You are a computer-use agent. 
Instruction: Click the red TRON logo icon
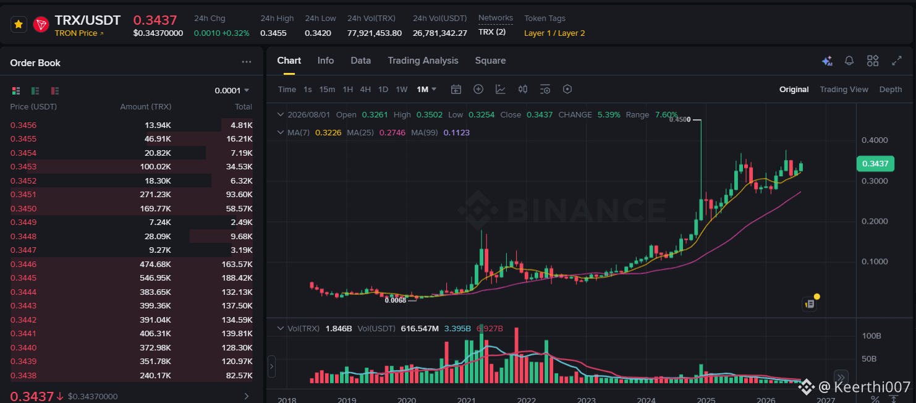click(x=41, y=25)
